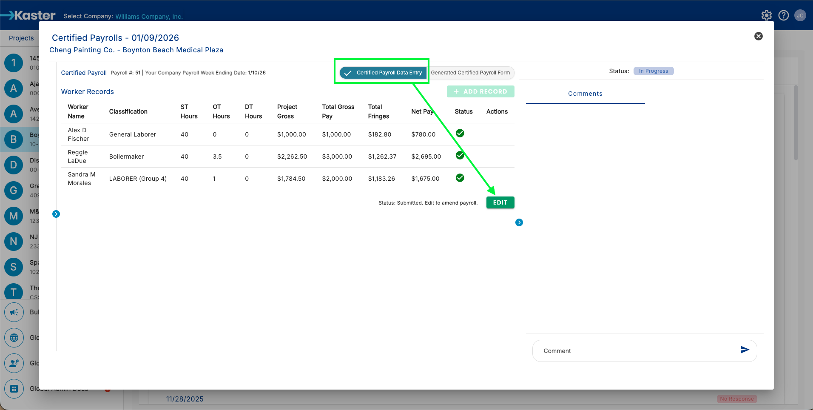Open the help question mark icon
The height and width of the screenshot is (410, 813).
(783, 16)
